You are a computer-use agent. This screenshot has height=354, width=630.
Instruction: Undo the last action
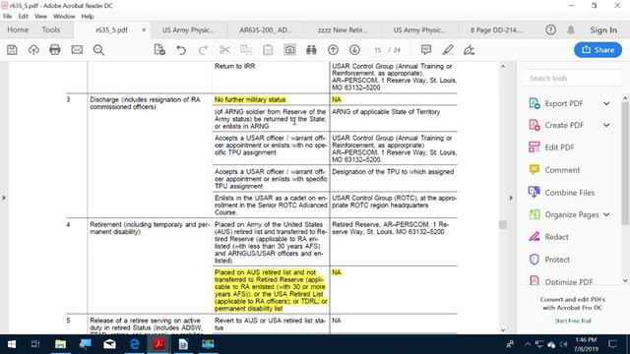click(x=181, y=50)
